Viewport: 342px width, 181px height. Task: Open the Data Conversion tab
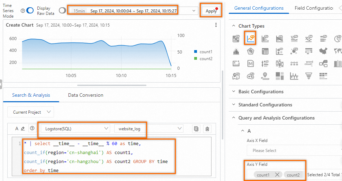[x=85, y=95]
